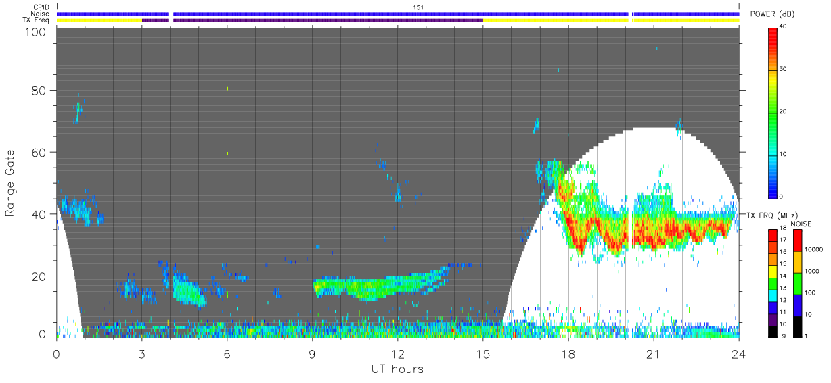Viewport: 831px width, 383px height.
Task: Click the Noise row label
Action: [x=41, y=14]
